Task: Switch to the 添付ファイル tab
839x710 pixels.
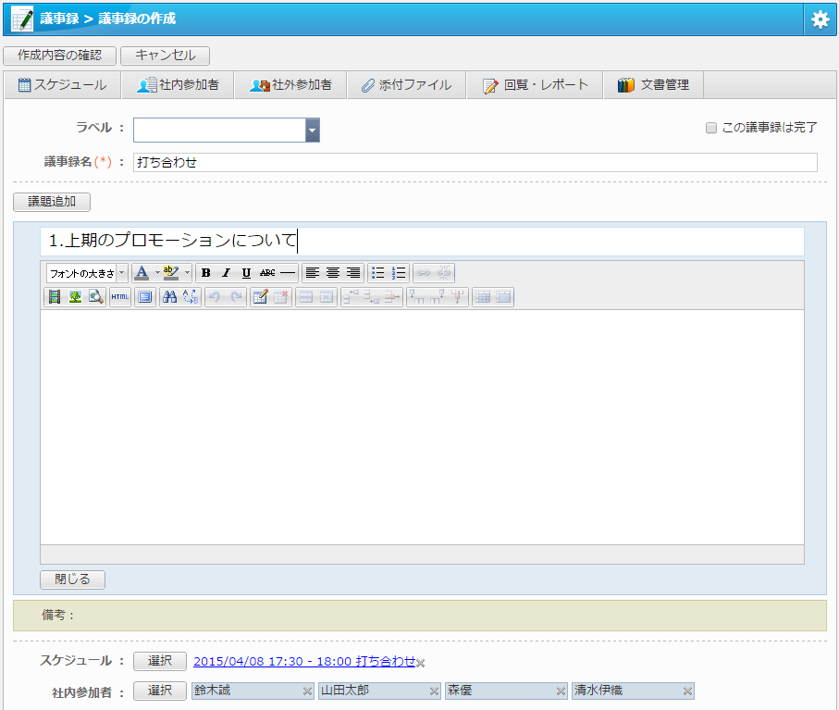Action: pyautogui.click(x=406, y=85)
